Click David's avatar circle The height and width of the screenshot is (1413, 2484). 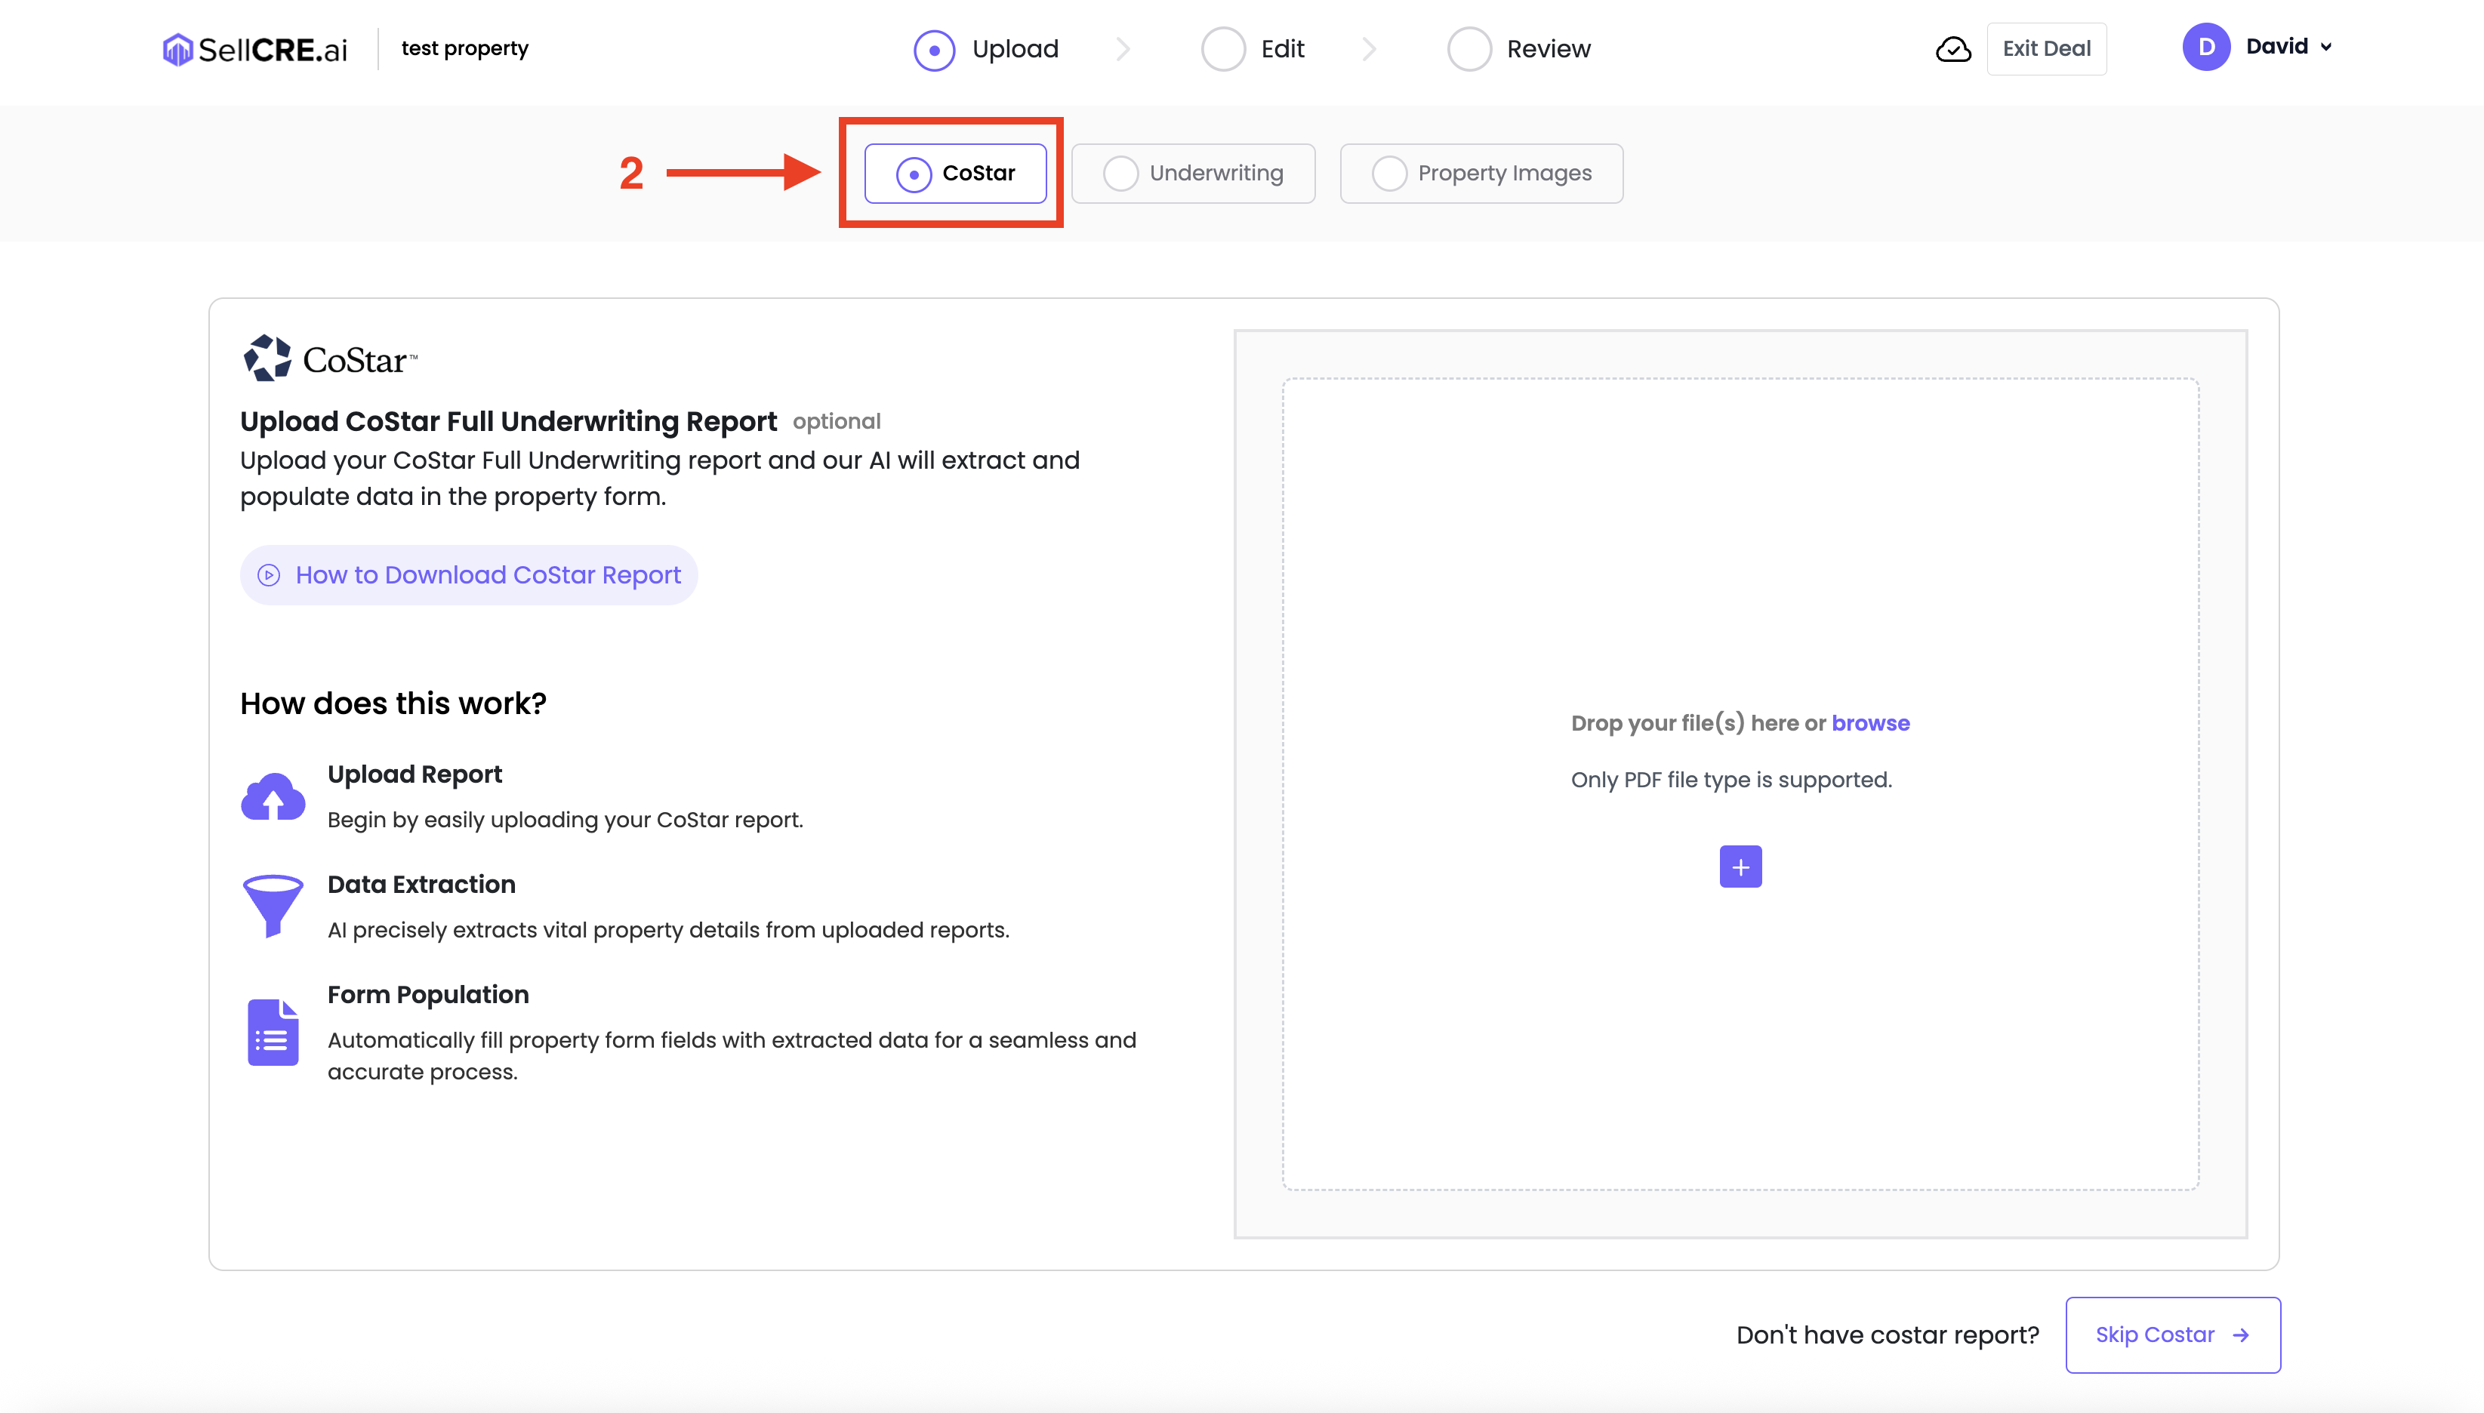pos(2205,47)
